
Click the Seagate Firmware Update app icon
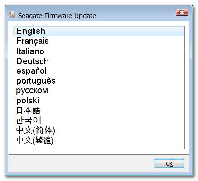point(12,15)
